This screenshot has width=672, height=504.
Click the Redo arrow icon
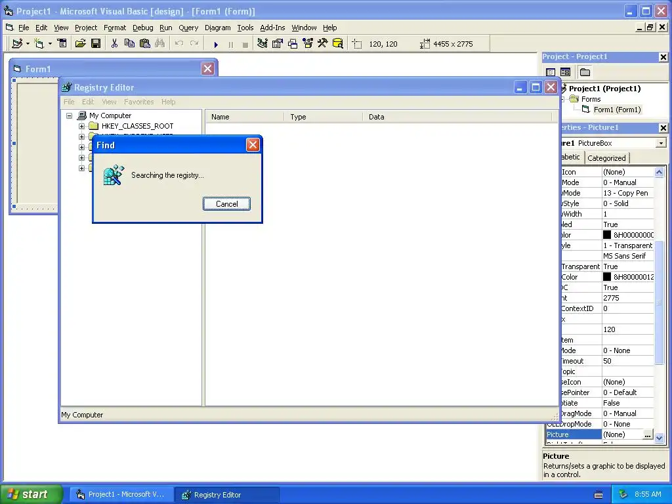[x=194, y=43]
